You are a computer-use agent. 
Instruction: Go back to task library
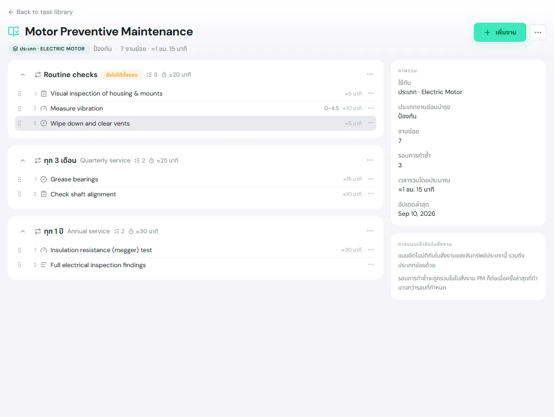[x=40, y=12]
